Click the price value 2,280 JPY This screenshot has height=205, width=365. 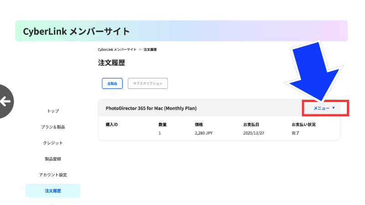tap(203, 133)
